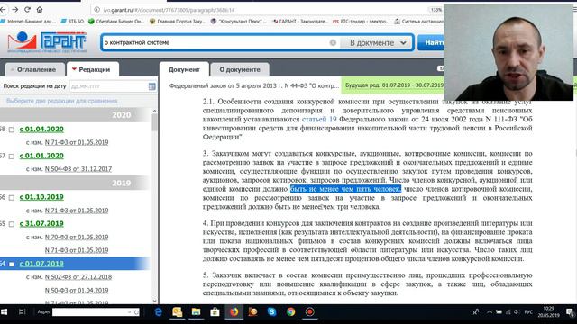Open edition link с 01.01.2020
The width and height of the screenshot is (577, 324).
[41, 156]
